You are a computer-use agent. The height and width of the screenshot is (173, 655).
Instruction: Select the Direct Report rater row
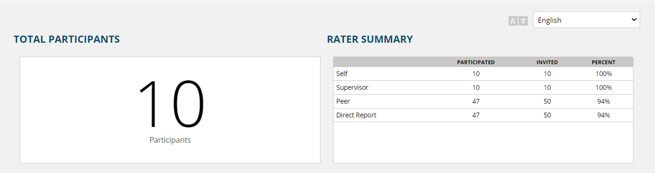483,115
